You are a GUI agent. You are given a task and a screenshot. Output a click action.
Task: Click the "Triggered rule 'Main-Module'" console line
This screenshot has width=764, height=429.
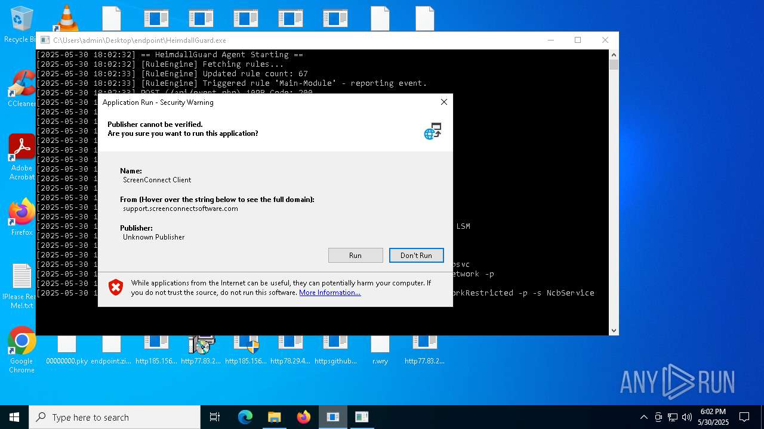[232, 83]
